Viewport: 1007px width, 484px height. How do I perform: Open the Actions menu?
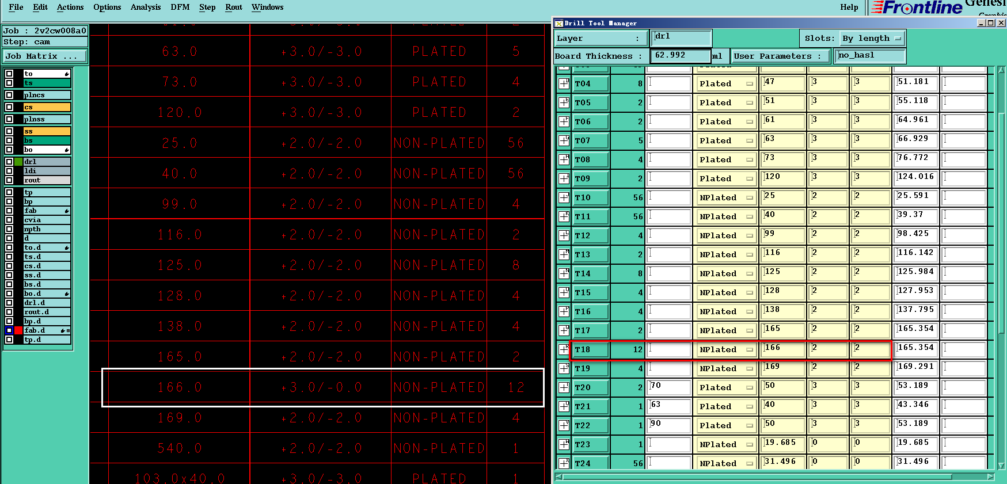pos(70,7)
